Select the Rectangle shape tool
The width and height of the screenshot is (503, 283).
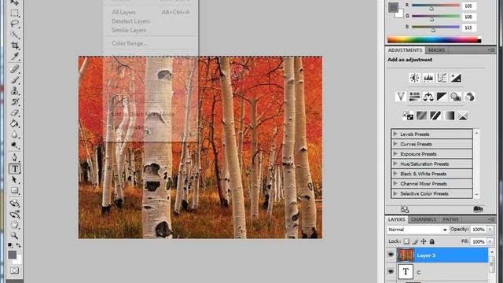14,190
